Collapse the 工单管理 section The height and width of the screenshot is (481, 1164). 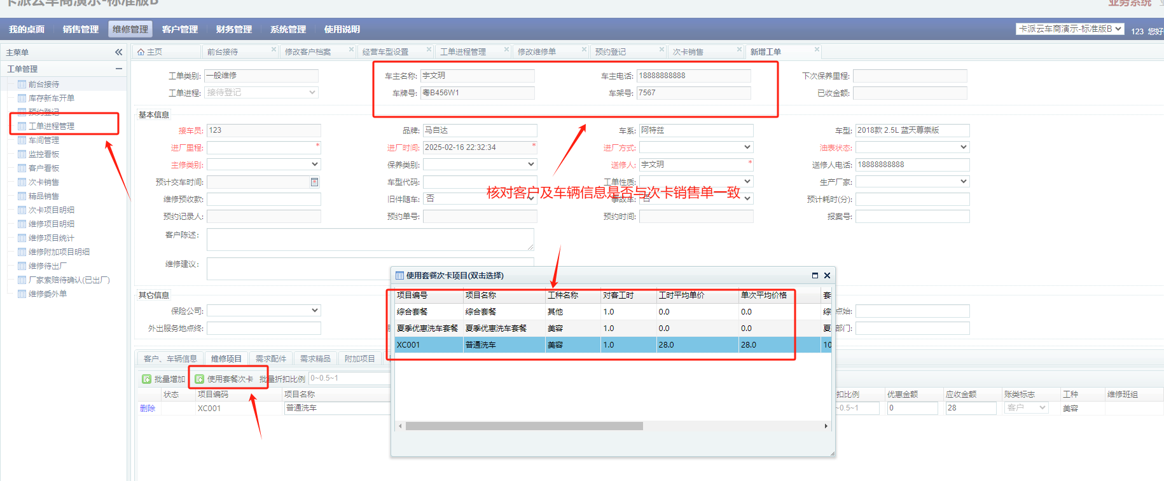[118, 69]
